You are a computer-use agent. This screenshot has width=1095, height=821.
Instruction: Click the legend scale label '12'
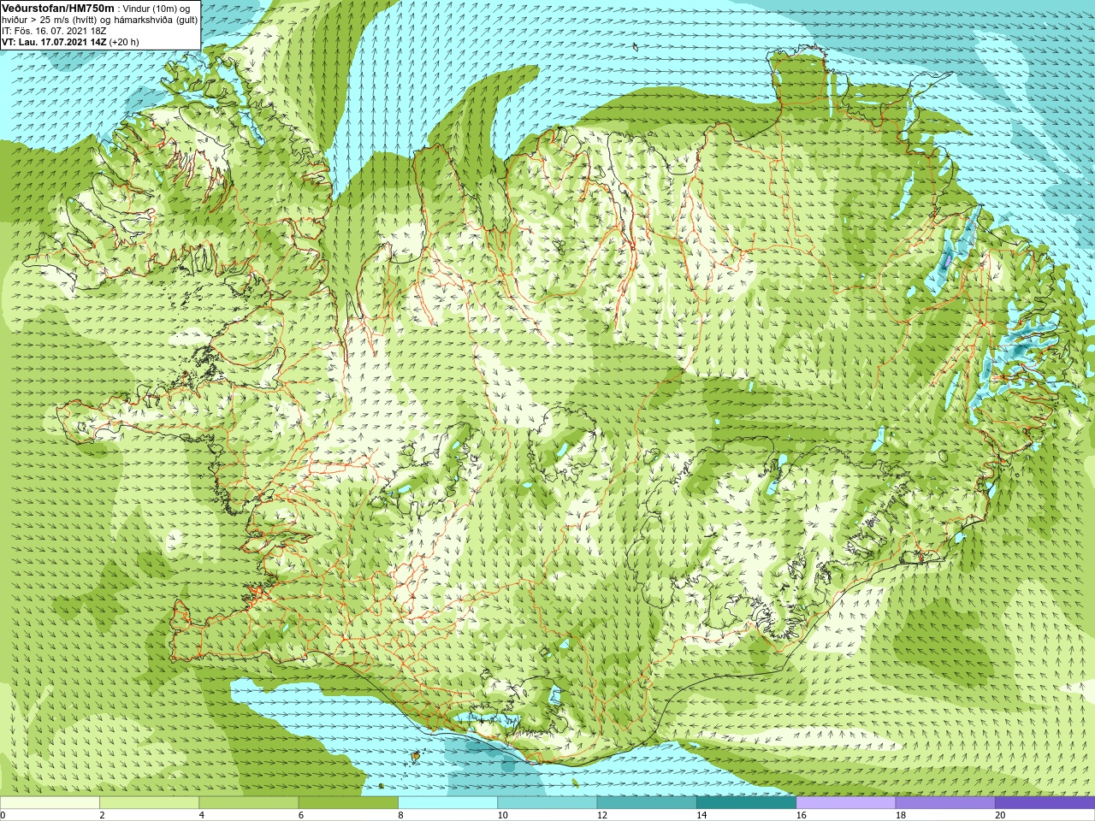pyautogui.click(x=602, y=815)
